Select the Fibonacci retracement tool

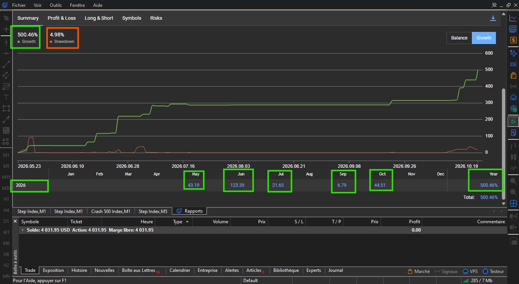tap(6, 87)
